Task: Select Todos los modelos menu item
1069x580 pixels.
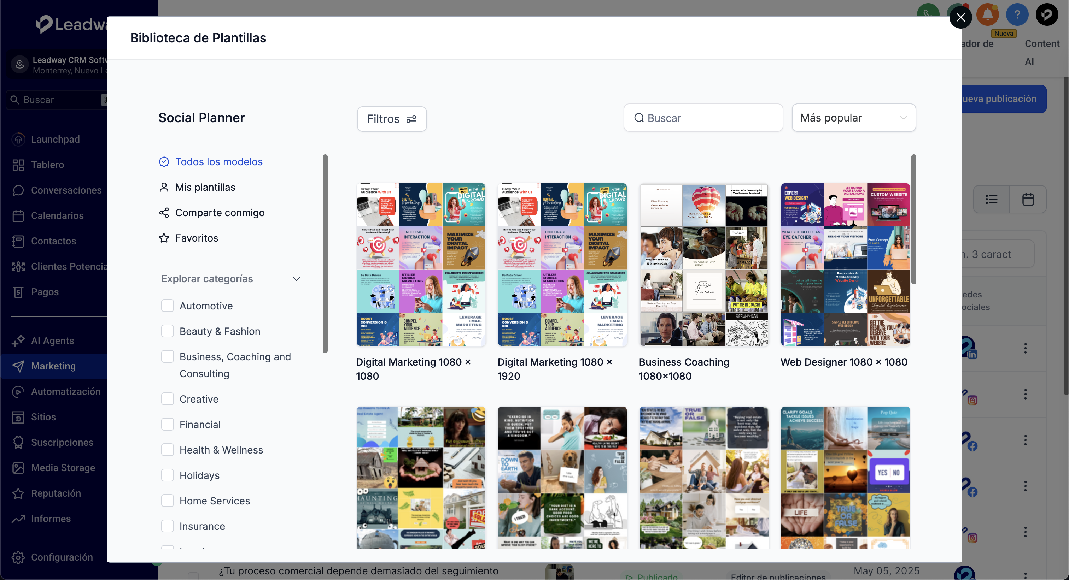Action: click(219, 162)
